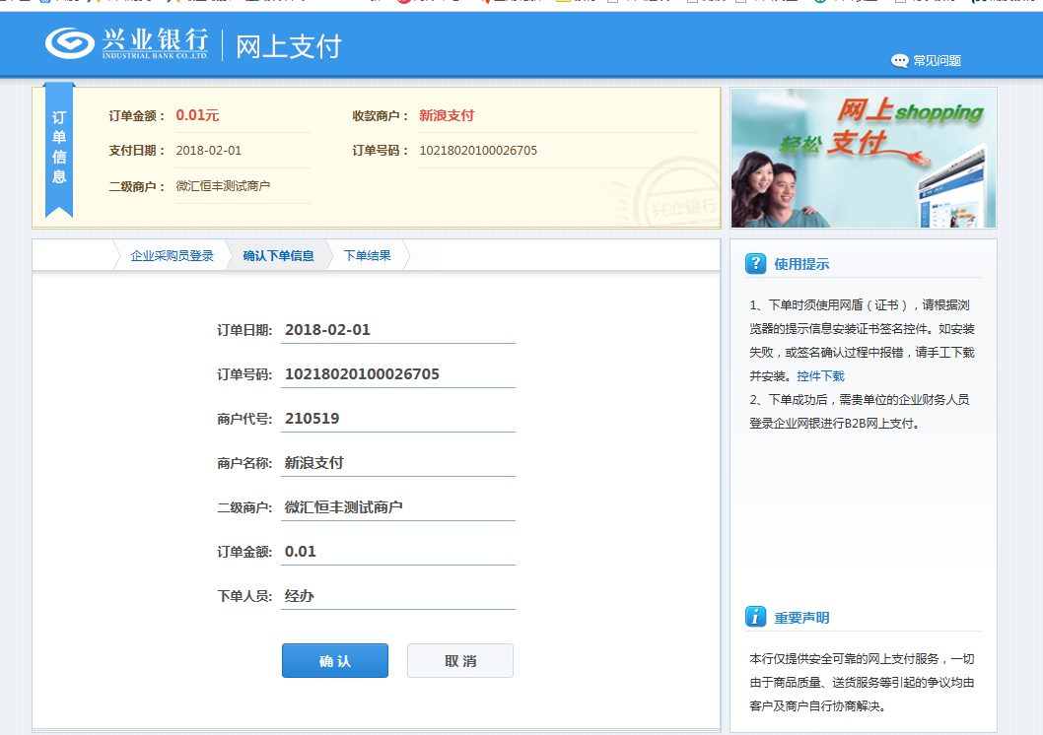Click the 网上支付 header title

point(289,46)
